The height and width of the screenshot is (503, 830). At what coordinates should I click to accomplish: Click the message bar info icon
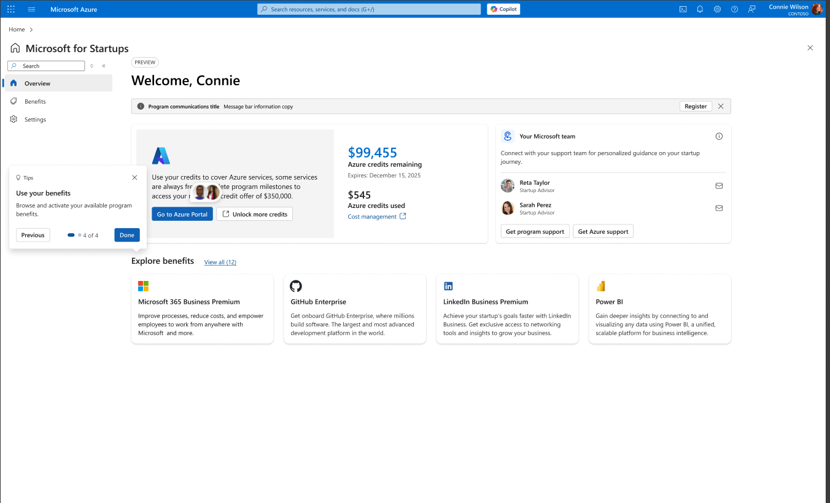(141, 106)
